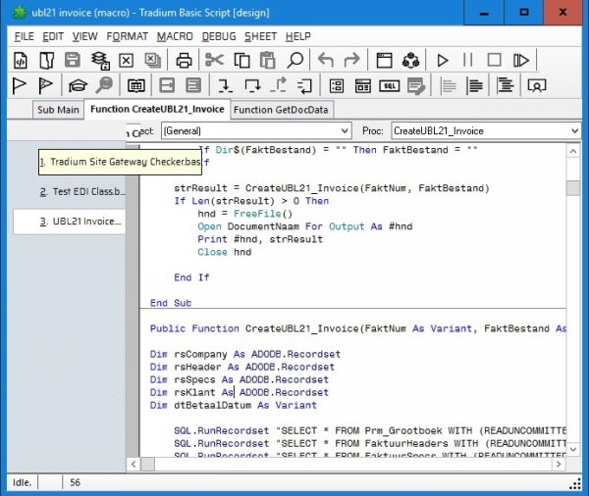Click the Redo arrow icon
589x496 pixels.
[x=352, y=60]
